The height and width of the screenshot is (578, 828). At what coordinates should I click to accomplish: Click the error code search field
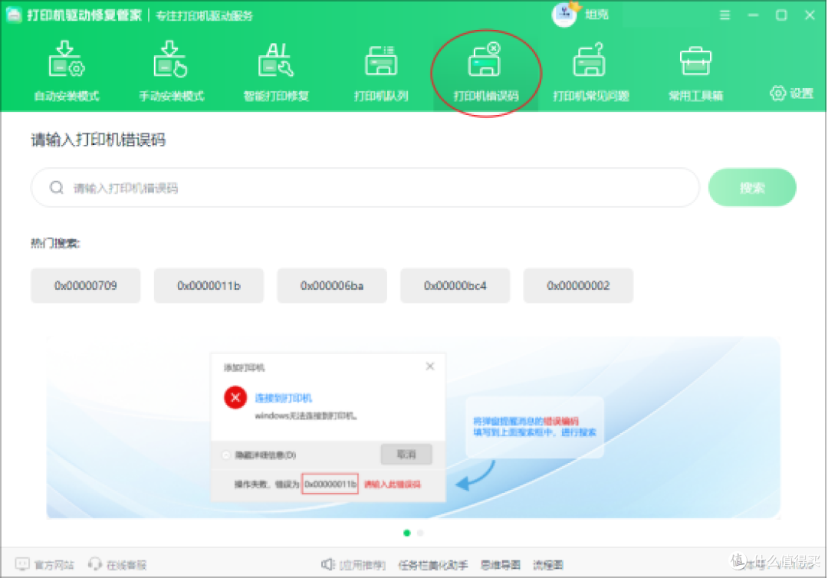click(x=366, y=187)
